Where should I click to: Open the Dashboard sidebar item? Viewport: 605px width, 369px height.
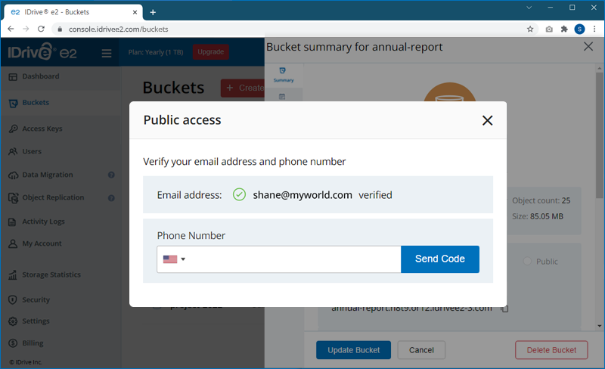(x=40, y=76)
